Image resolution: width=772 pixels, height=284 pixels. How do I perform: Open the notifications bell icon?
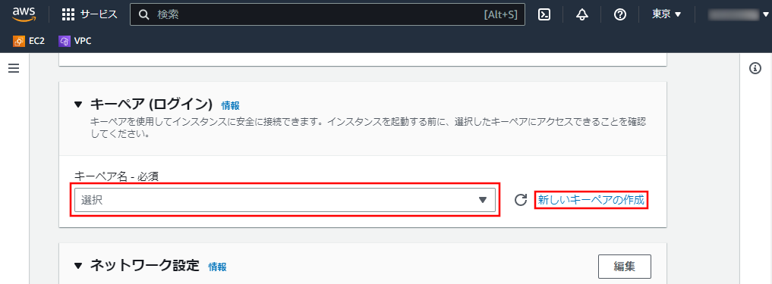point(582,14)
